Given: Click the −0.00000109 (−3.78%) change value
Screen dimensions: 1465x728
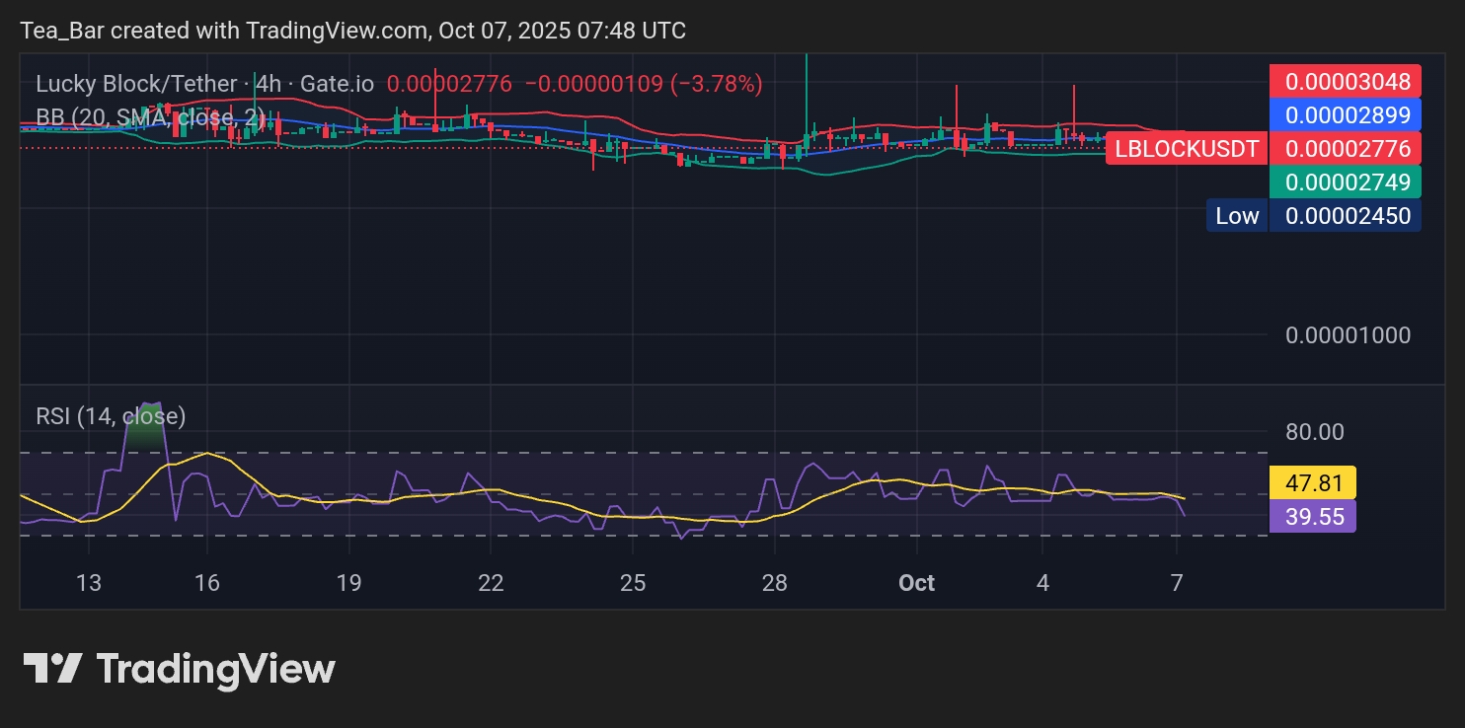Looking at the screenshot, I should (644, 84).
